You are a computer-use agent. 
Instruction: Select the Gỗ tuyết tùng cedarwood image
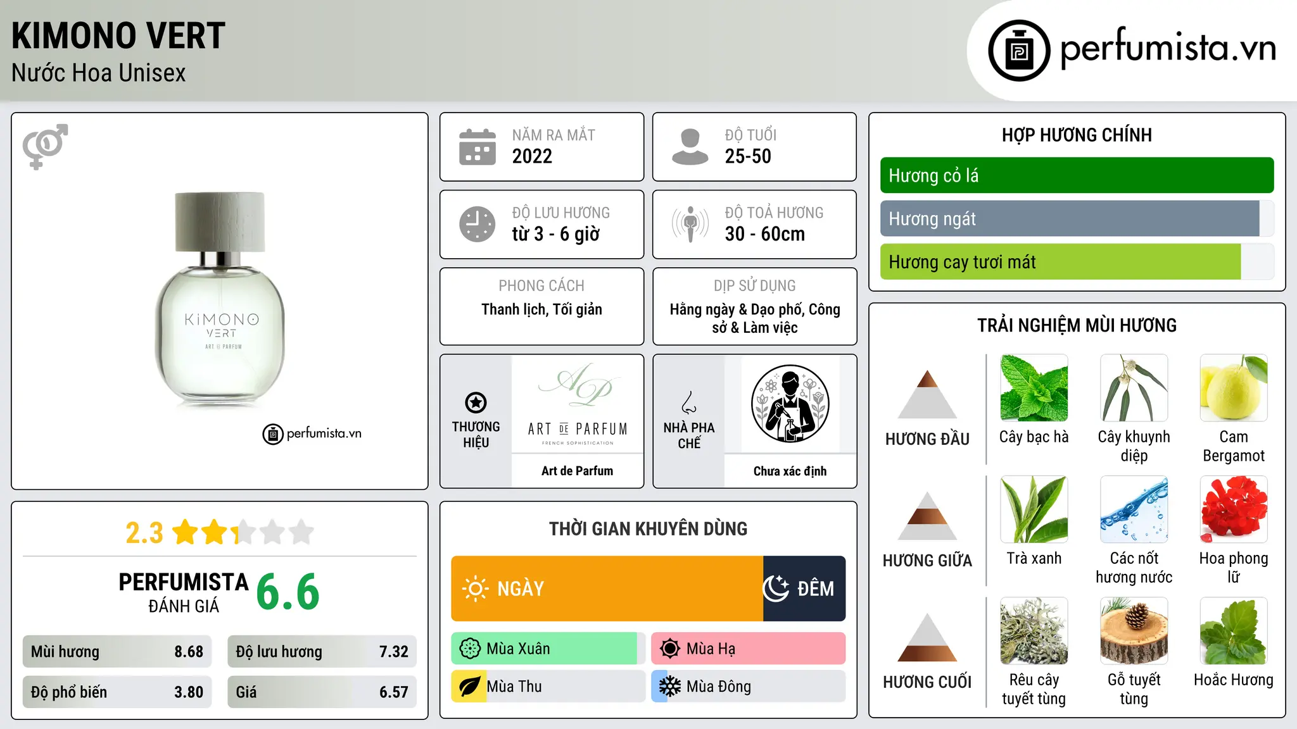(1134, 631)
